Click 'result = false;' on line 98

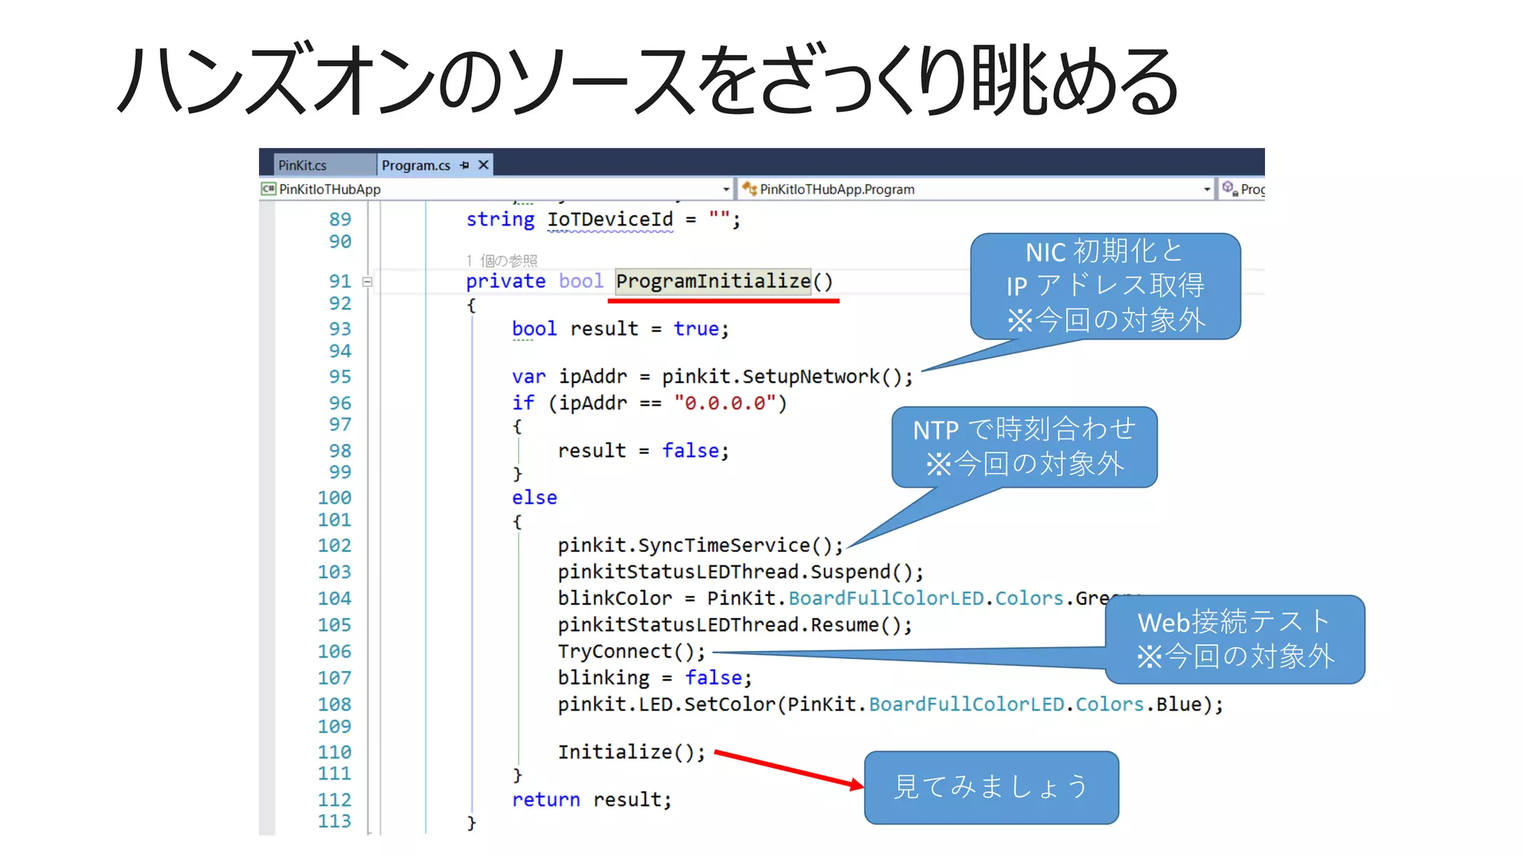pyautogui.click(x=644, y=451)
